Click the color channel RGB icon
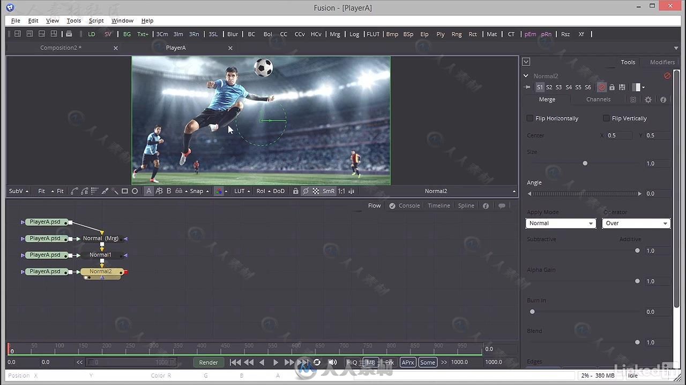The image size is (686, 385). pyautogui.click(x=219, y=191)
